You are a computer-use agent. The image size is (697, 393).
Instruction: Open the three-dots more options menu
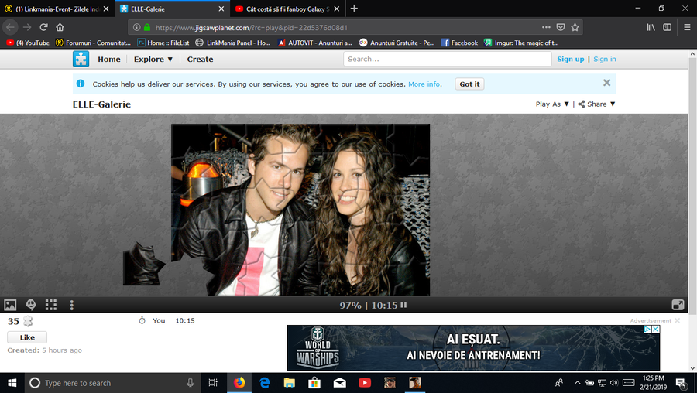[x=71, y=305]
